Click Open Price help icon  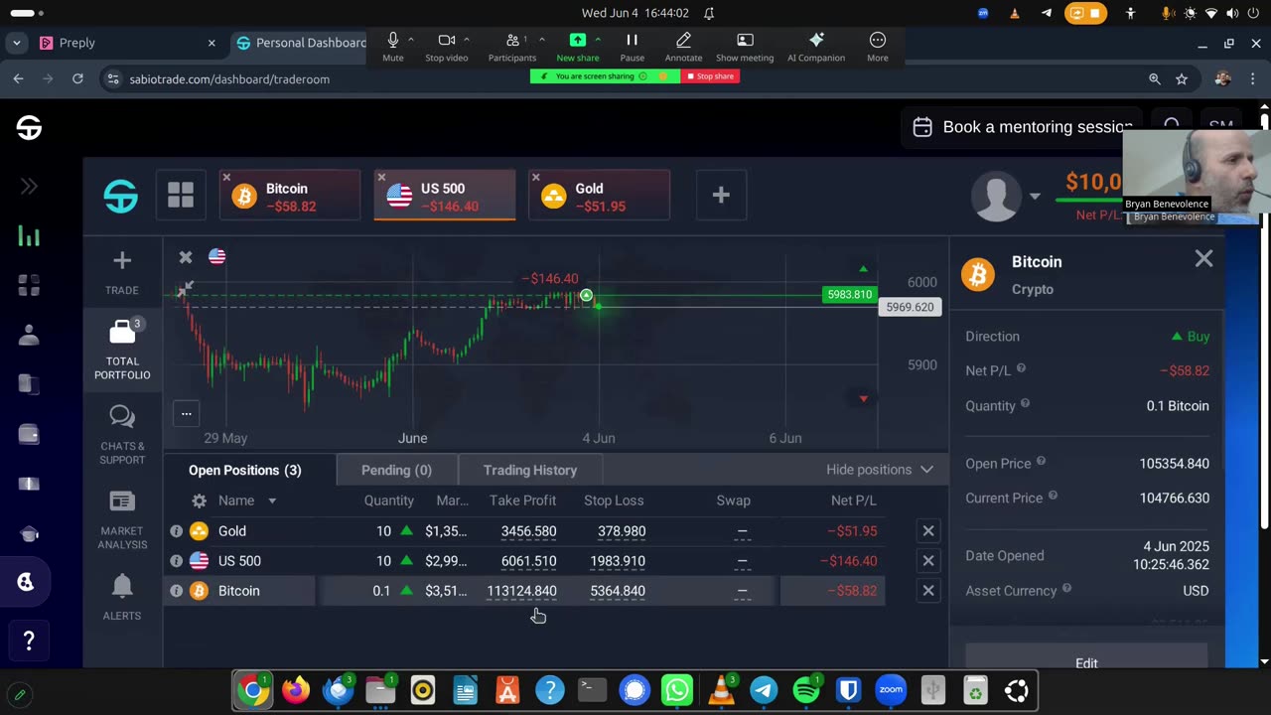[x=1041, y=462]
